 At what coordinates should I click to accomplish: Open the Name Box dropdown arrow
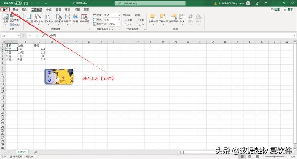pyautogui.click(x=19, y=36)
